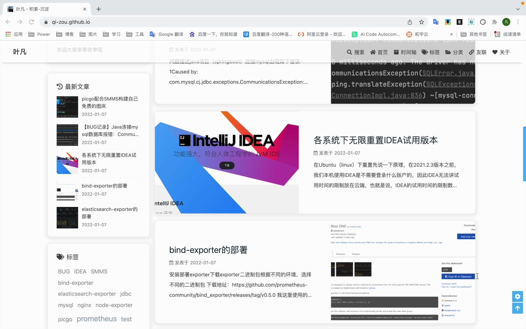This screenshot has width=526, height=329.
Task: Open the 工具 bookmarks folder
Action: [x=135, y=34]
